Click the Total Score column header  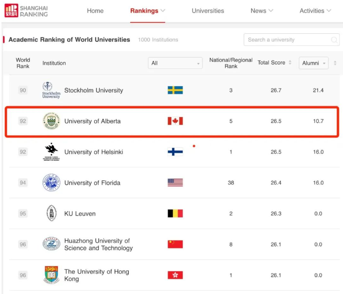coord(271,63)
